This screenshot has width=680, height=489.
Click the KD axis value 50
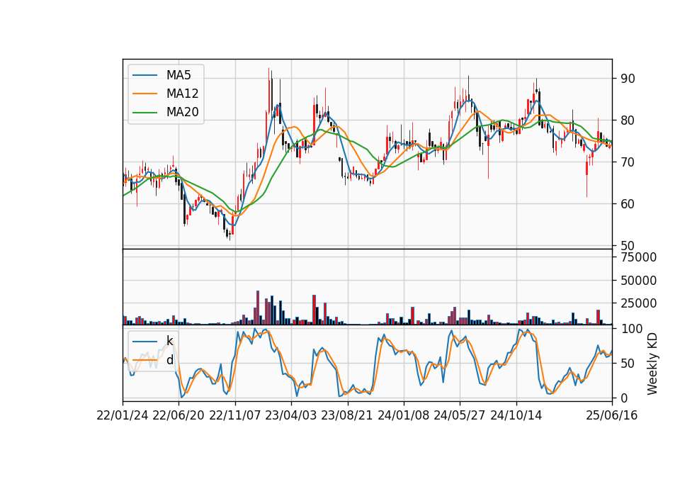(628, 363)
